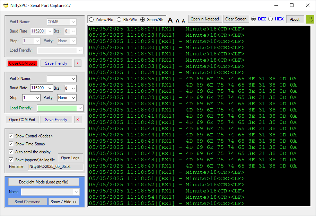316x216 pixels.
Task: Click red X beside Port 1 Save Friendly
Action: [x=78, y=63]
